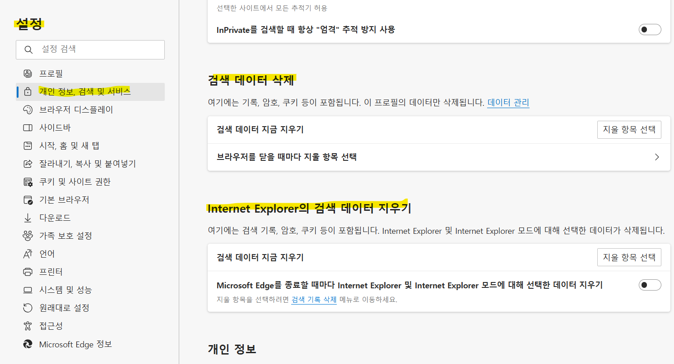Open the 검색 기록 삭제 link
This screenshot has height=364, width=674.
click(x=314, y=300)
